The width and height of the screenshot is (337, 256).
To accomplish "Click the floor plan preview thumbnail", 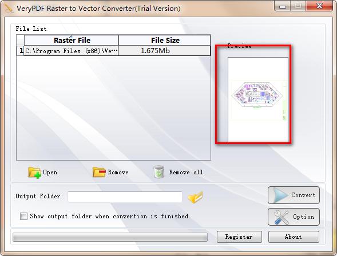I will 258,100.
